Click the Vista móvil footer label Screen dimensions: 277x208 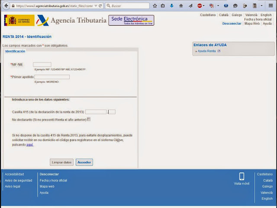[242, 184]
